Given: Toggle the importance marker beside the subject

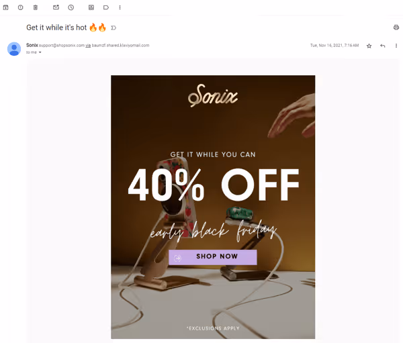Looking at the screenshot, I should (x=114, y=28).
